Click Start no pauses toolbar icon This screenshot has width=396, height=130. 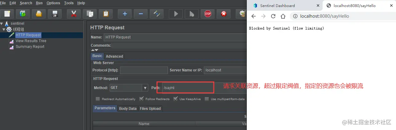click(192, 14)
